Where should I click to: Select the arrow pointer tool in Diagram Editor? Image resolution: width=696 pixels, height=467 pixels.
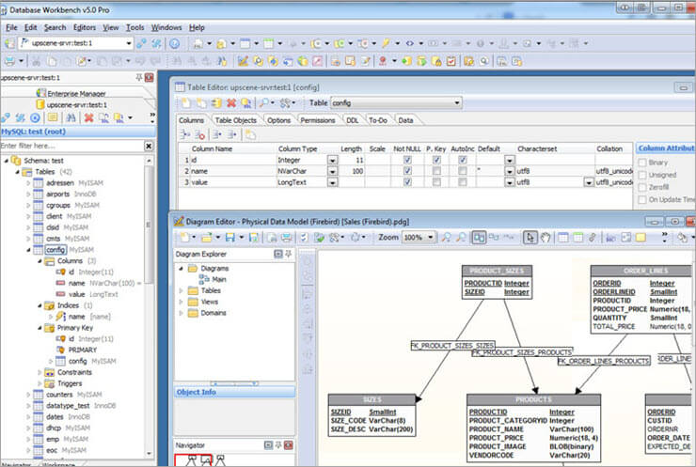pyautogui.click(x=530, y=238)
